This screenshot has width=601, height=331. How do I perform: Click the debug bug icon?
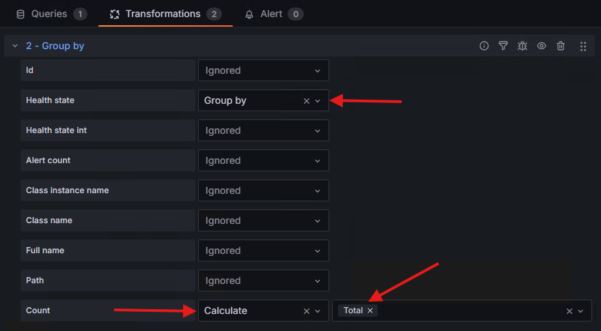click(x=522, y=46)
